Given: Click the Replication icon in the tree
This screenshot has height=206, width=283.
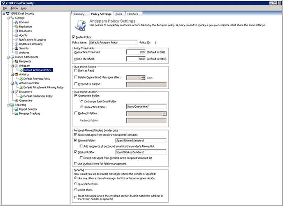Looking at the screenshot, I should pos(16,27).
